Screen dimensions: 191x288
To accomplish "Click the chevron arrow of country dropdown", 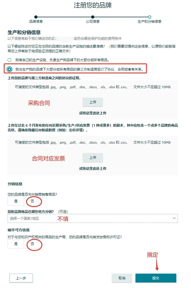I will pos(174,218).
